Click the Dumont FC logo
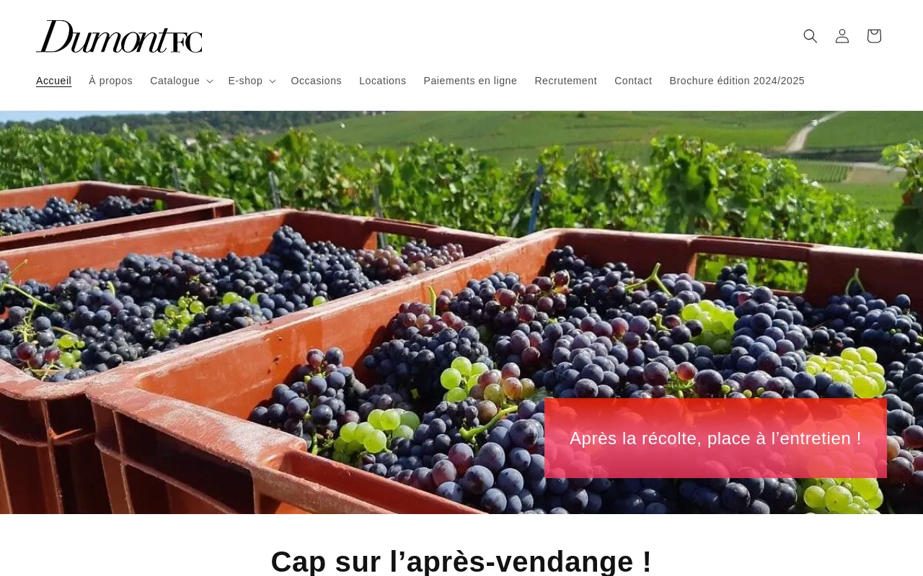The width and height of the screenshot is (923, 576). pyautogui.click(x=119, y=36)
